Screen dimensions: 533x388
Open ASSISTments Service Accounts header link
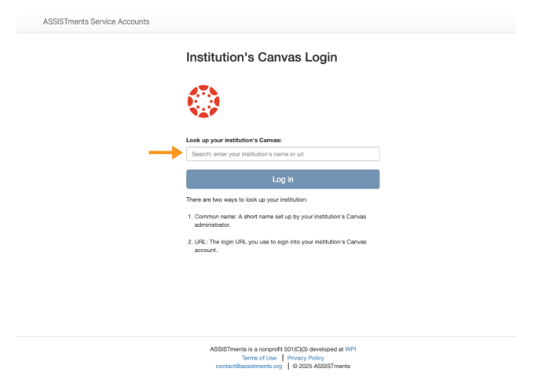click(x=96, y=21)
